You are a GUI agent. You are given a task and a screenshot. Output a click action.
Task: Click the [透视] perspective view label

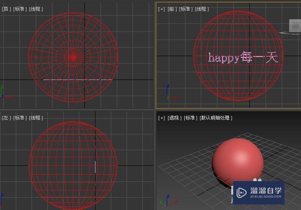[x=174, y=118]
